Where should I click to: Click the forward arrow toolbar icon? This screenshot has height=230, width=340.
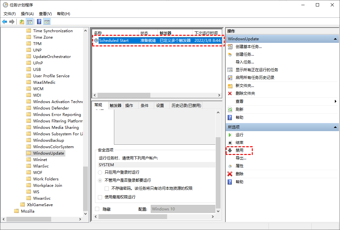click(x=12, y=22)
